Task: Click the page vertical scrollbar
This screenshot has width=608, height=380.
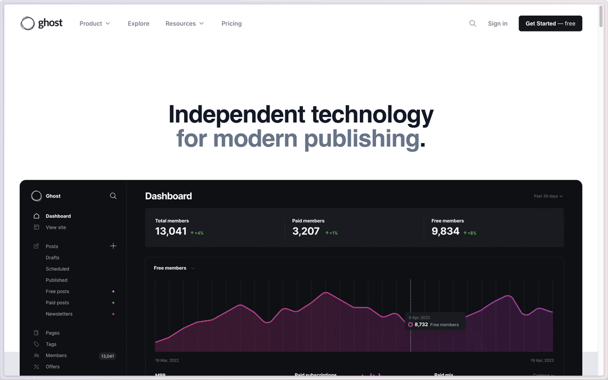Action: pos(601,14)
